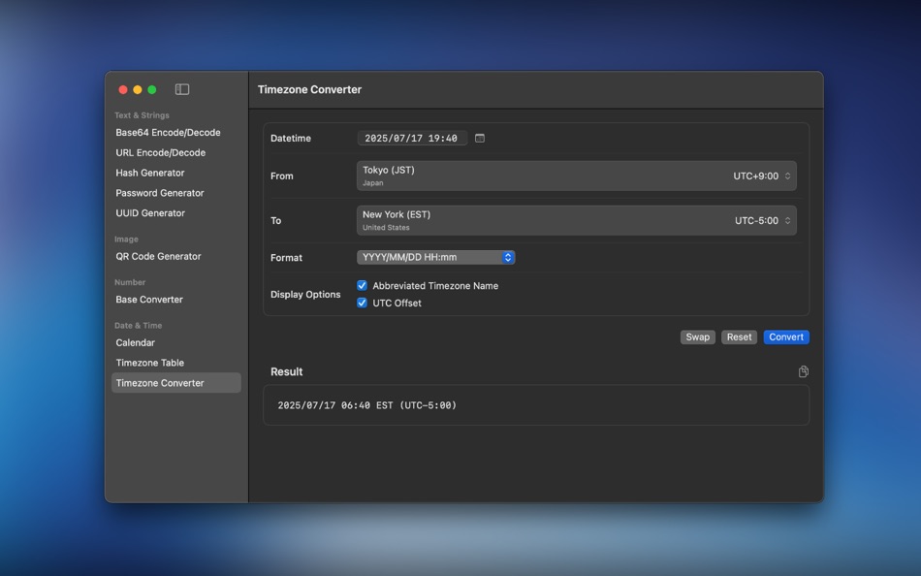Viewport: 921px width, 576px height.
Task: Copy the result using the clipboard icon
Action: 804,371
